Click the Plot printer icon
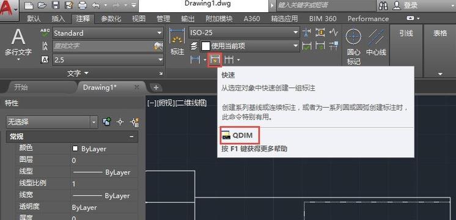Image resolution: width=456 pixels, height=220 pixels. click(x=83, y=5)
